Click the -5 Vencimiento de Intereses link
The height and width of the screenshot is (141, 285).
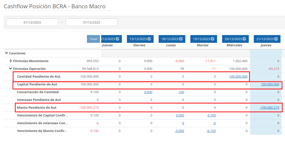pyautogui.click(x=214, y=123)
